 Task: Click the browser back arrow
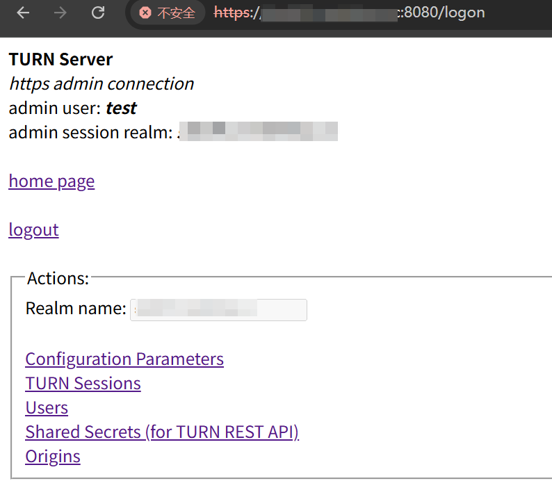click(23, 13)
